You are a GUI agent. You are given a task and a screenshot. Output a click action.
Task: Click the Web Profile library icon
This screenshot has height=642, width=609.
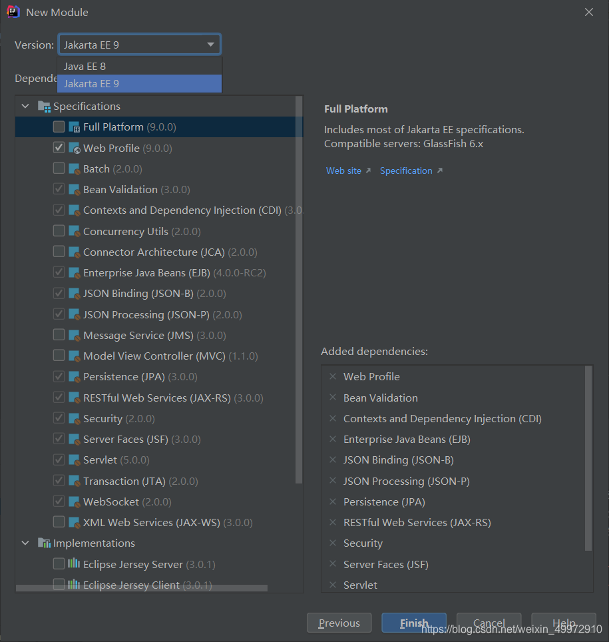[74, 148]
